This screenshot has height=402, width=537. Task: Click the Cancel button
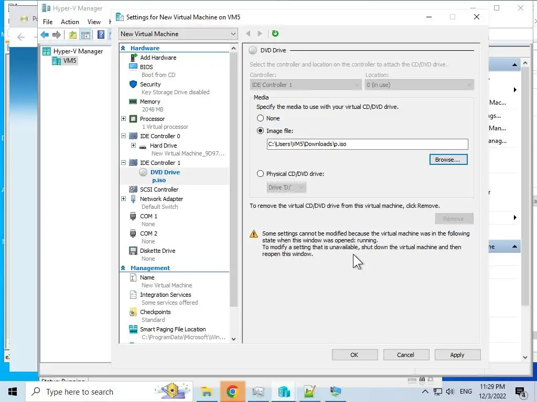406,355
